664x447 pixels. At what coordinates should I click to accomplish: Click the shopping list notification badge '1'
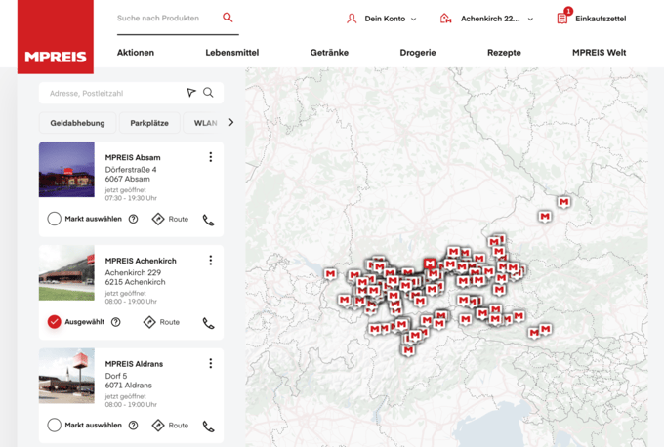pos(568,11)
